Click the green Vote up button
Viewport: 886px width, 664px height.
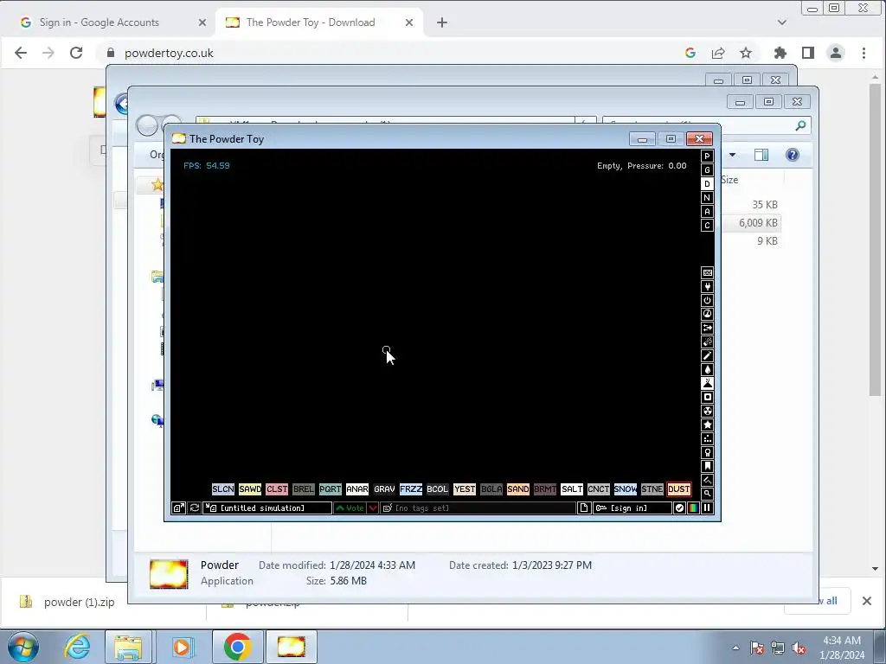pos(350,508)
